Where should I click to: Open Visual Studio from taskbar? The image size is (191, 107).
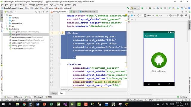pos(65,104)
